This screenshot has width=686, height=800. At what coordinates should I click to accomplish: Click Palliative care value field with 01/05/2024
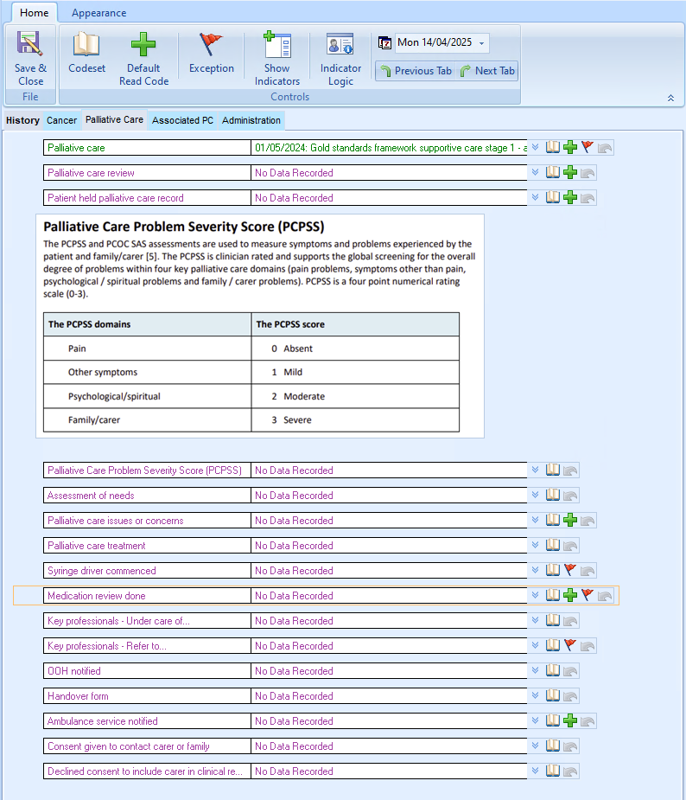pos(390,147)
